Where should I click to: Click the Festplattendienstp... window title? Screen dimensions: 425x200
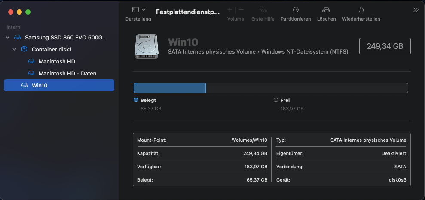click(188, 12)
